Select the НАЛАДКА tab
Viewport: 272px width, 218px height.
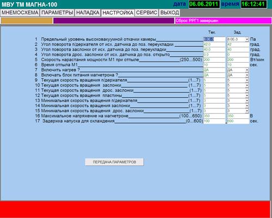88,13
